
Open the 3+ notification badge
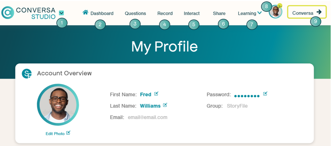click(x=280, y=6)
